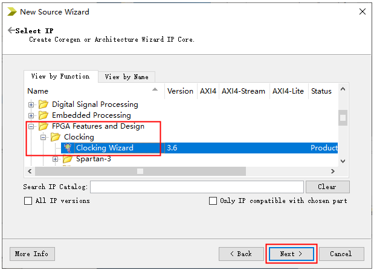Check Only IP compatible with chosen part
Image resolution: width=374 pixels, height=270 pixels.
(213, 201)
